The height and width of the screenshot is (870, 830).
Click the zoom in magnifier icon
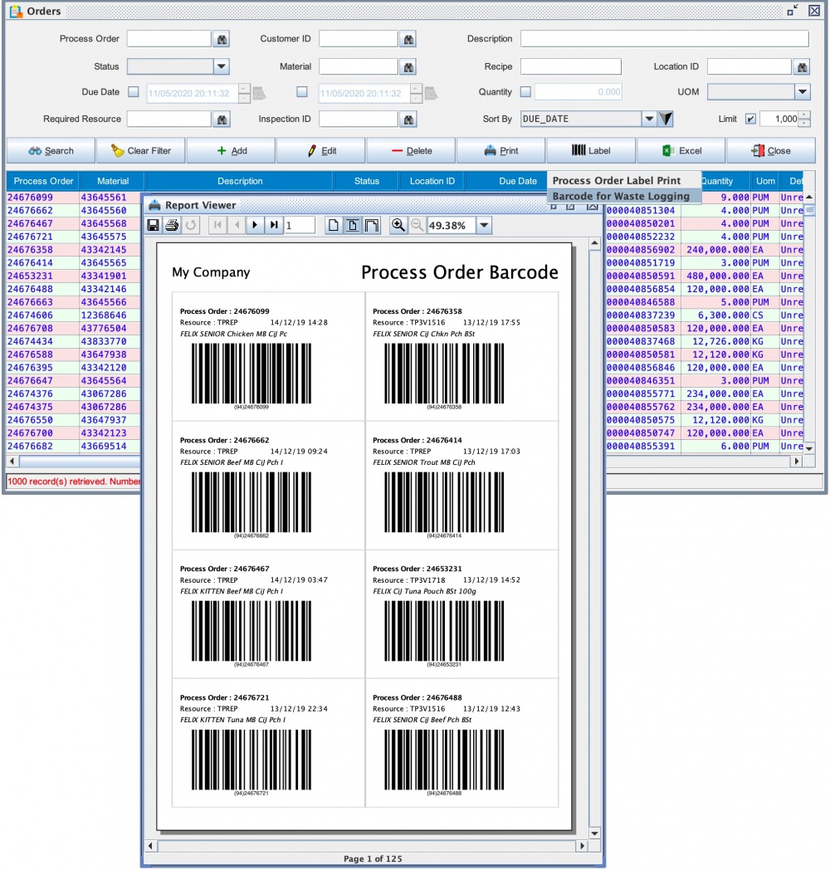point(398,225)
